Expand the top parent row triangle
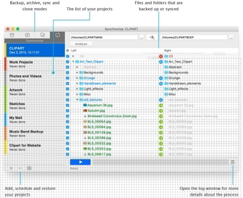 pos(73,56)
